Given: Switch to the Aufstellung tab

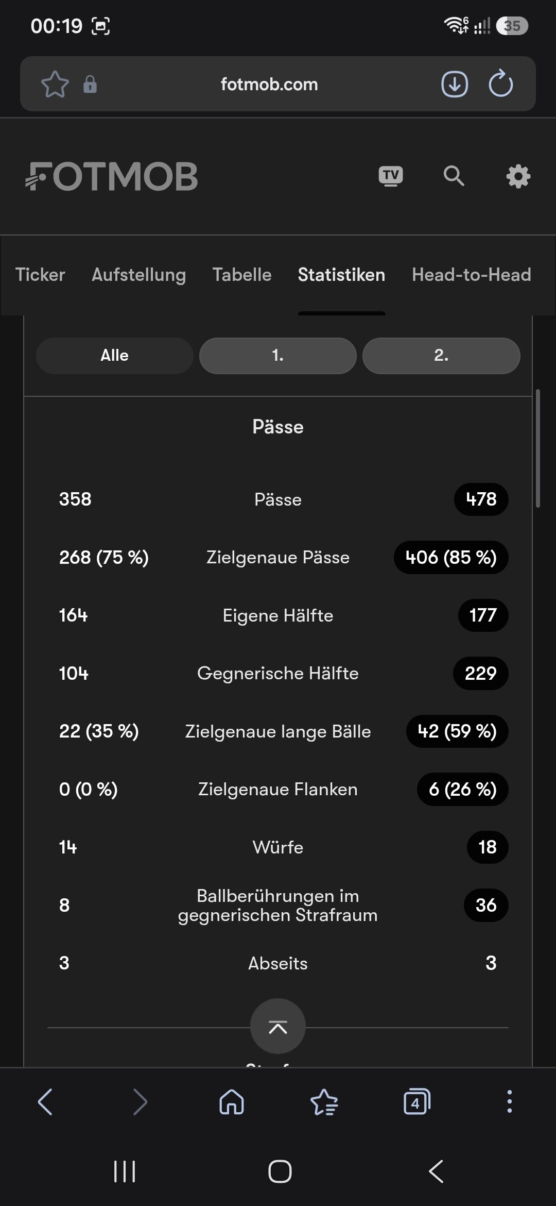Looking at the screenshot, I should click(138, 275).
